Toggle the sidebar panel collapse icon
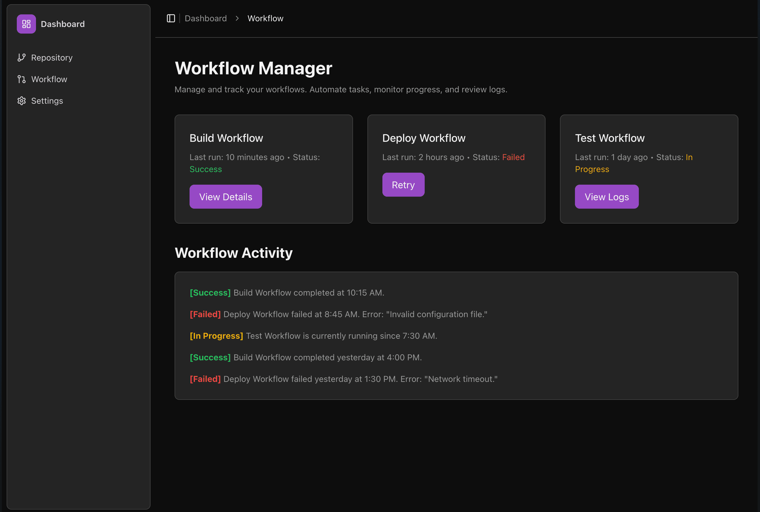Screen dimensions: 760x512 (x=171, y=18)
